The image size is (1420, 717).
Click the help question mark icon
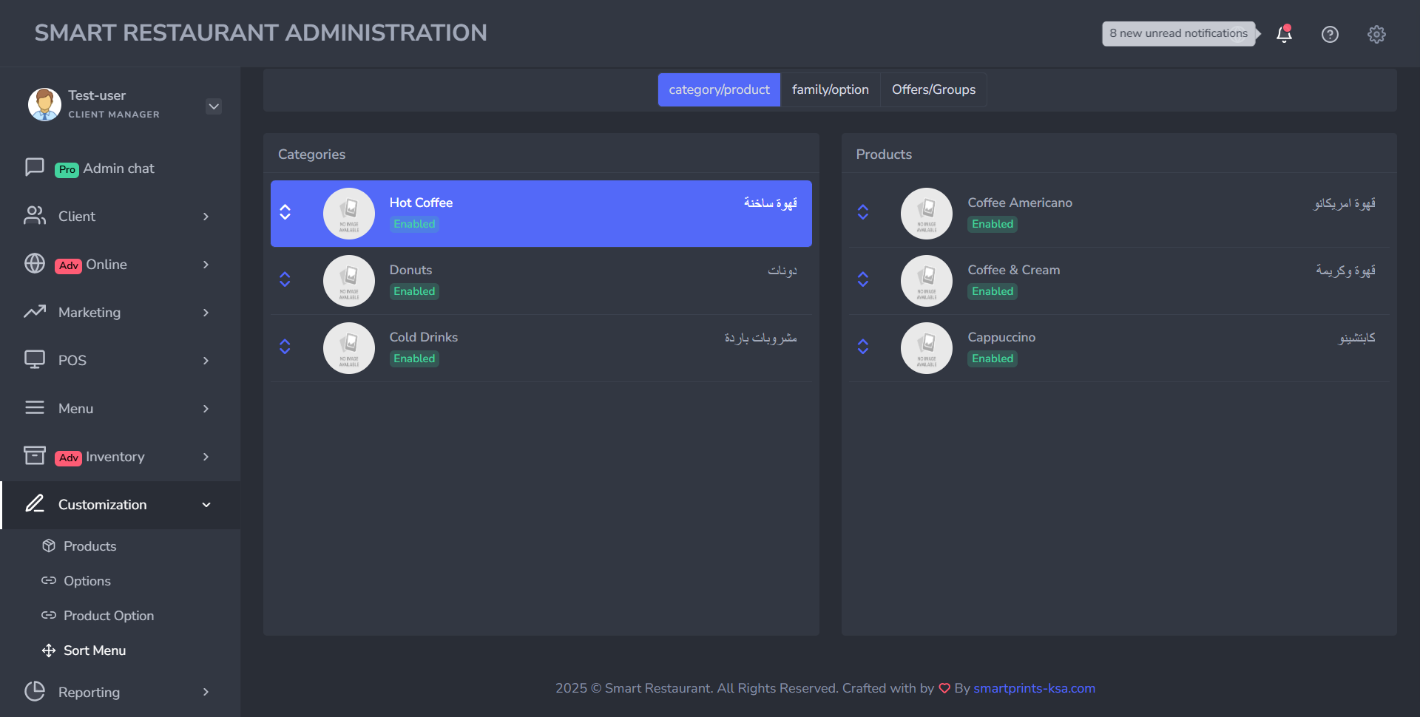pyautogui.click(x=1330, y=34)
